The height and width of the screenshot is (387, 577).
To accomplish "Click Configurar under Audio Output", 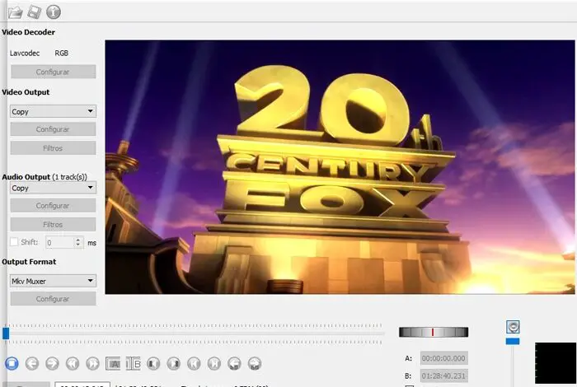I will pyautogui.click(x=53, y=206).
